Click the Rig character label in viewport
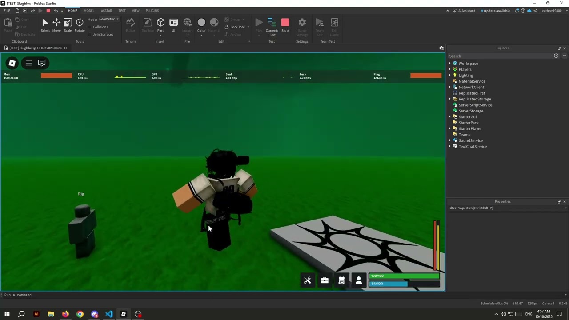The height and width of the screenshot is (320, 569). click(81, 194)
